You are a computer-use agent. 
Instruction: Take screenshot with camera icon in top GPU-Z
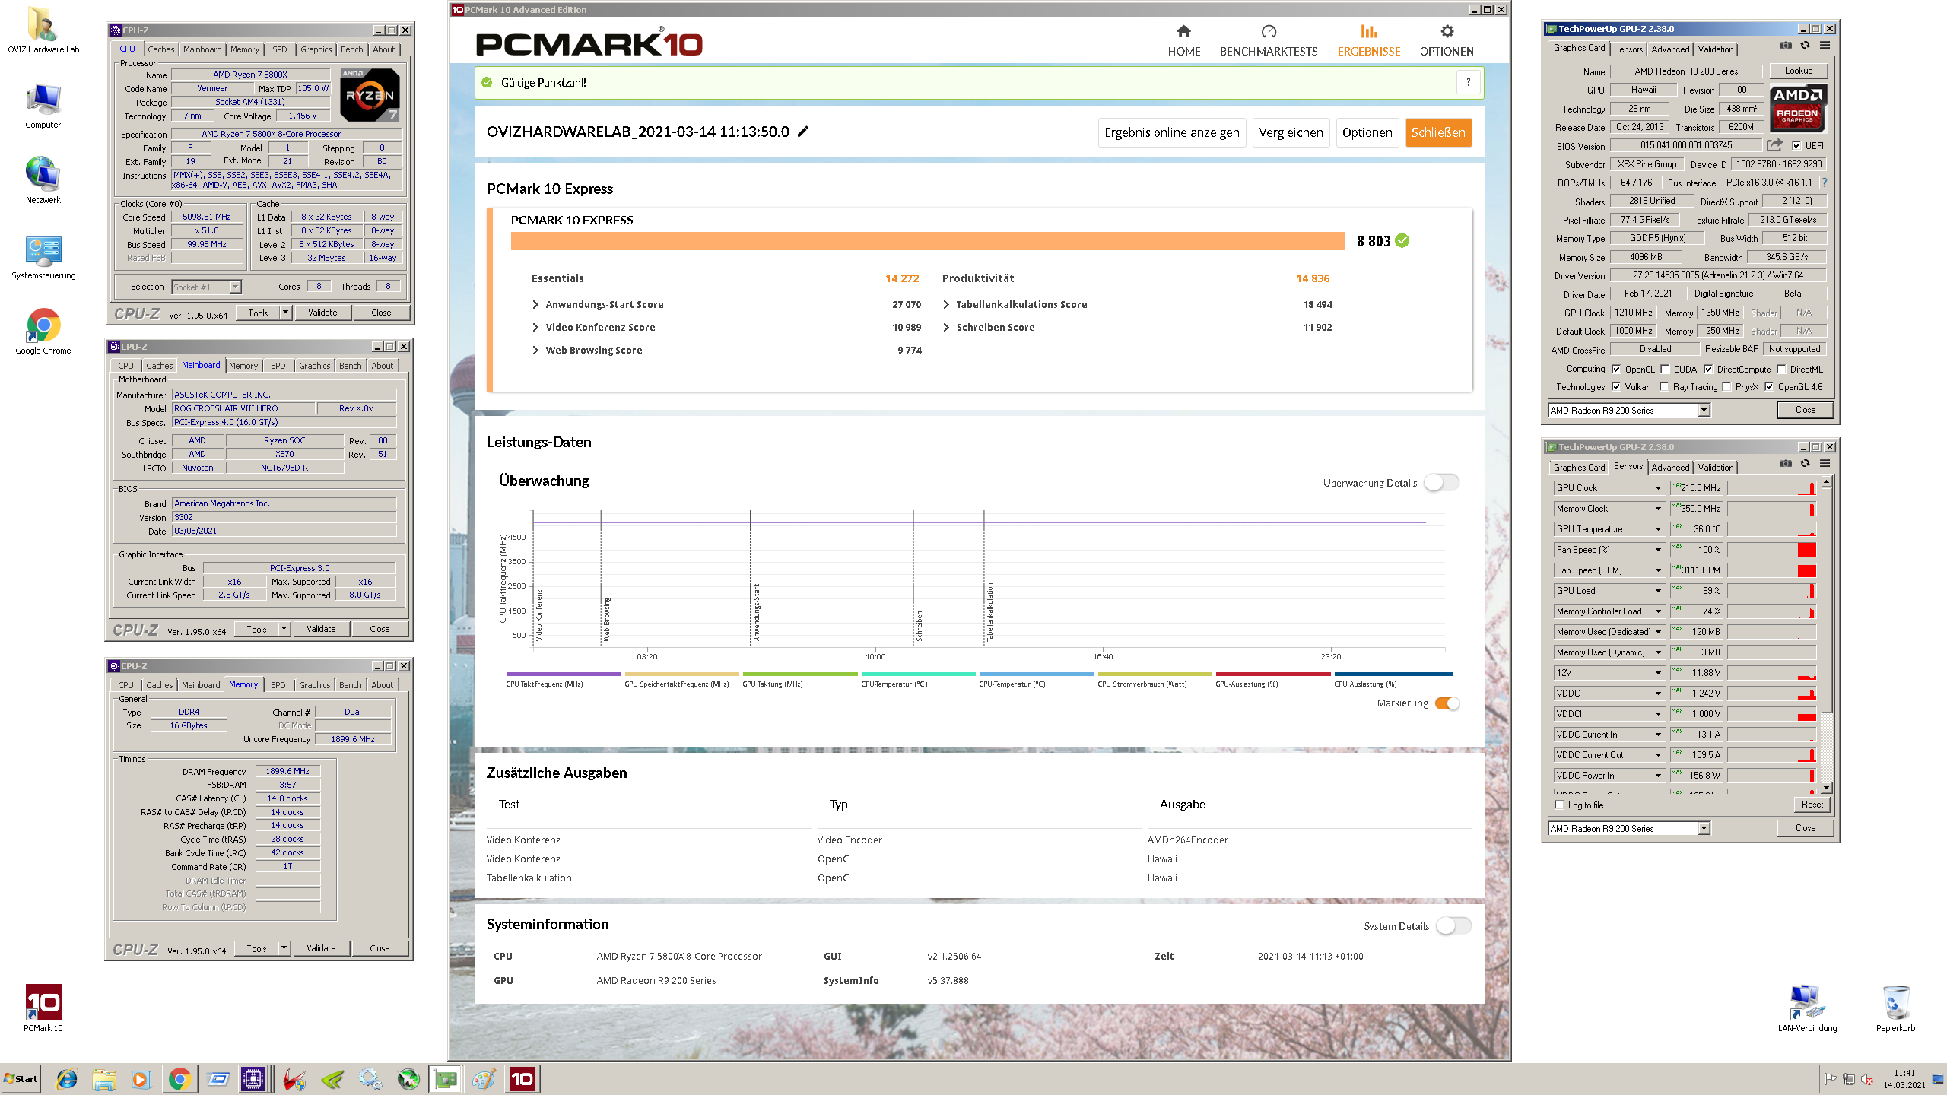pos(1785,46)
